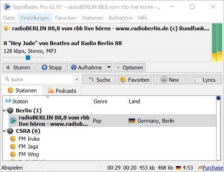The width and height of the screenshot is (224, 172).
Task: Open the Stationen menu
Action: click(x=93, y=18)
